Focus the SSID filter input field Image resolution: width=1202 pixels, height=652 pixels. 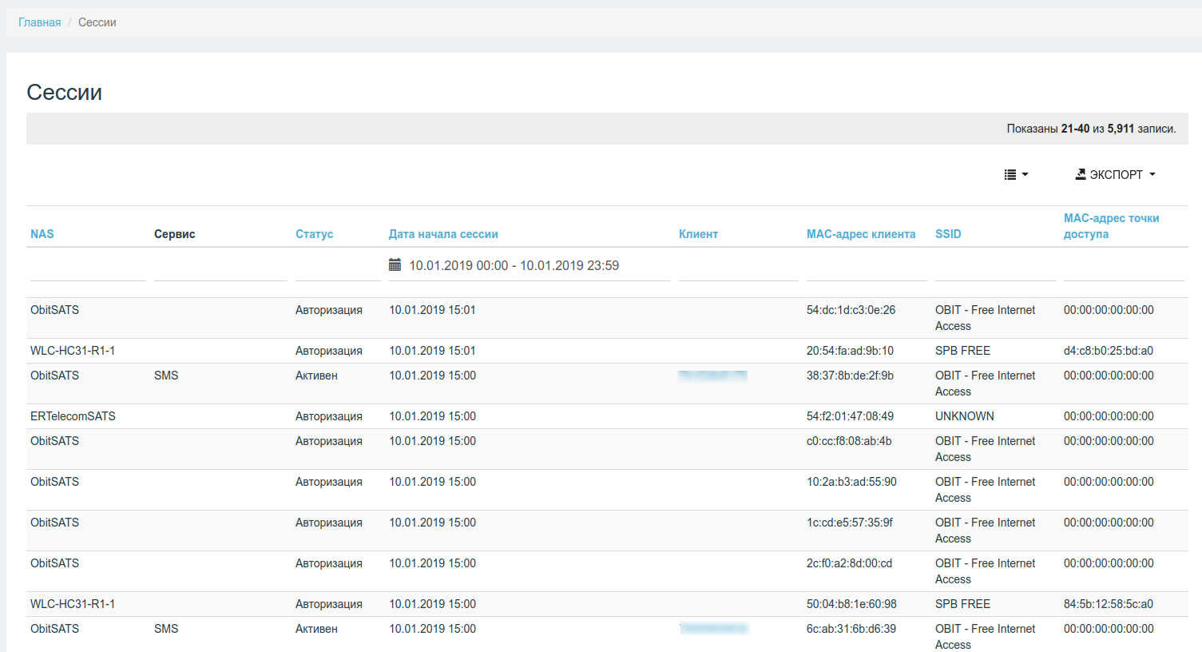995,268
